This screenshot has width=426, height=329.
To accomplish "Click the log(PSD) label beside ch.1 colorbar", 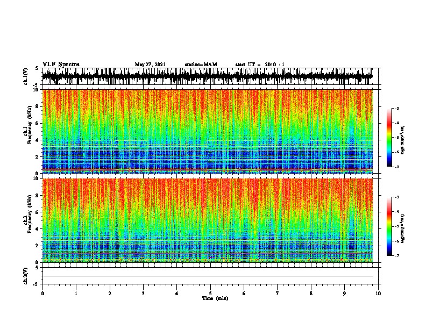I will [402, 140].
